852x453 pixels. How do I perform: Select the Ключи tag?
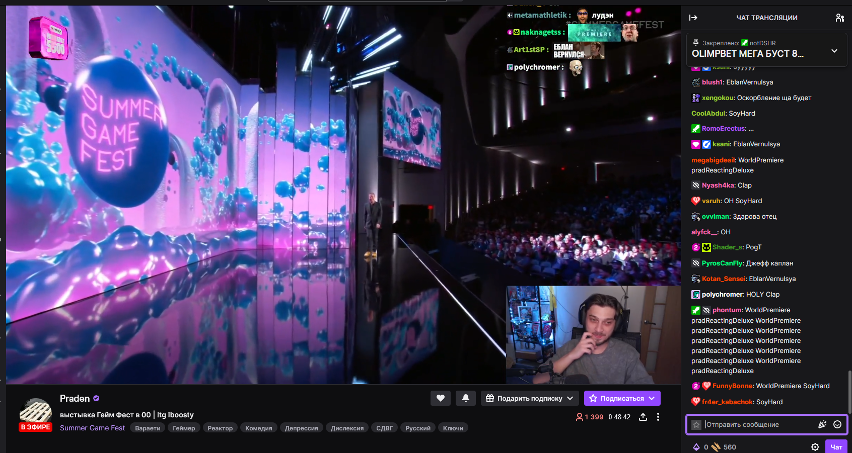[x=453, y=428]
